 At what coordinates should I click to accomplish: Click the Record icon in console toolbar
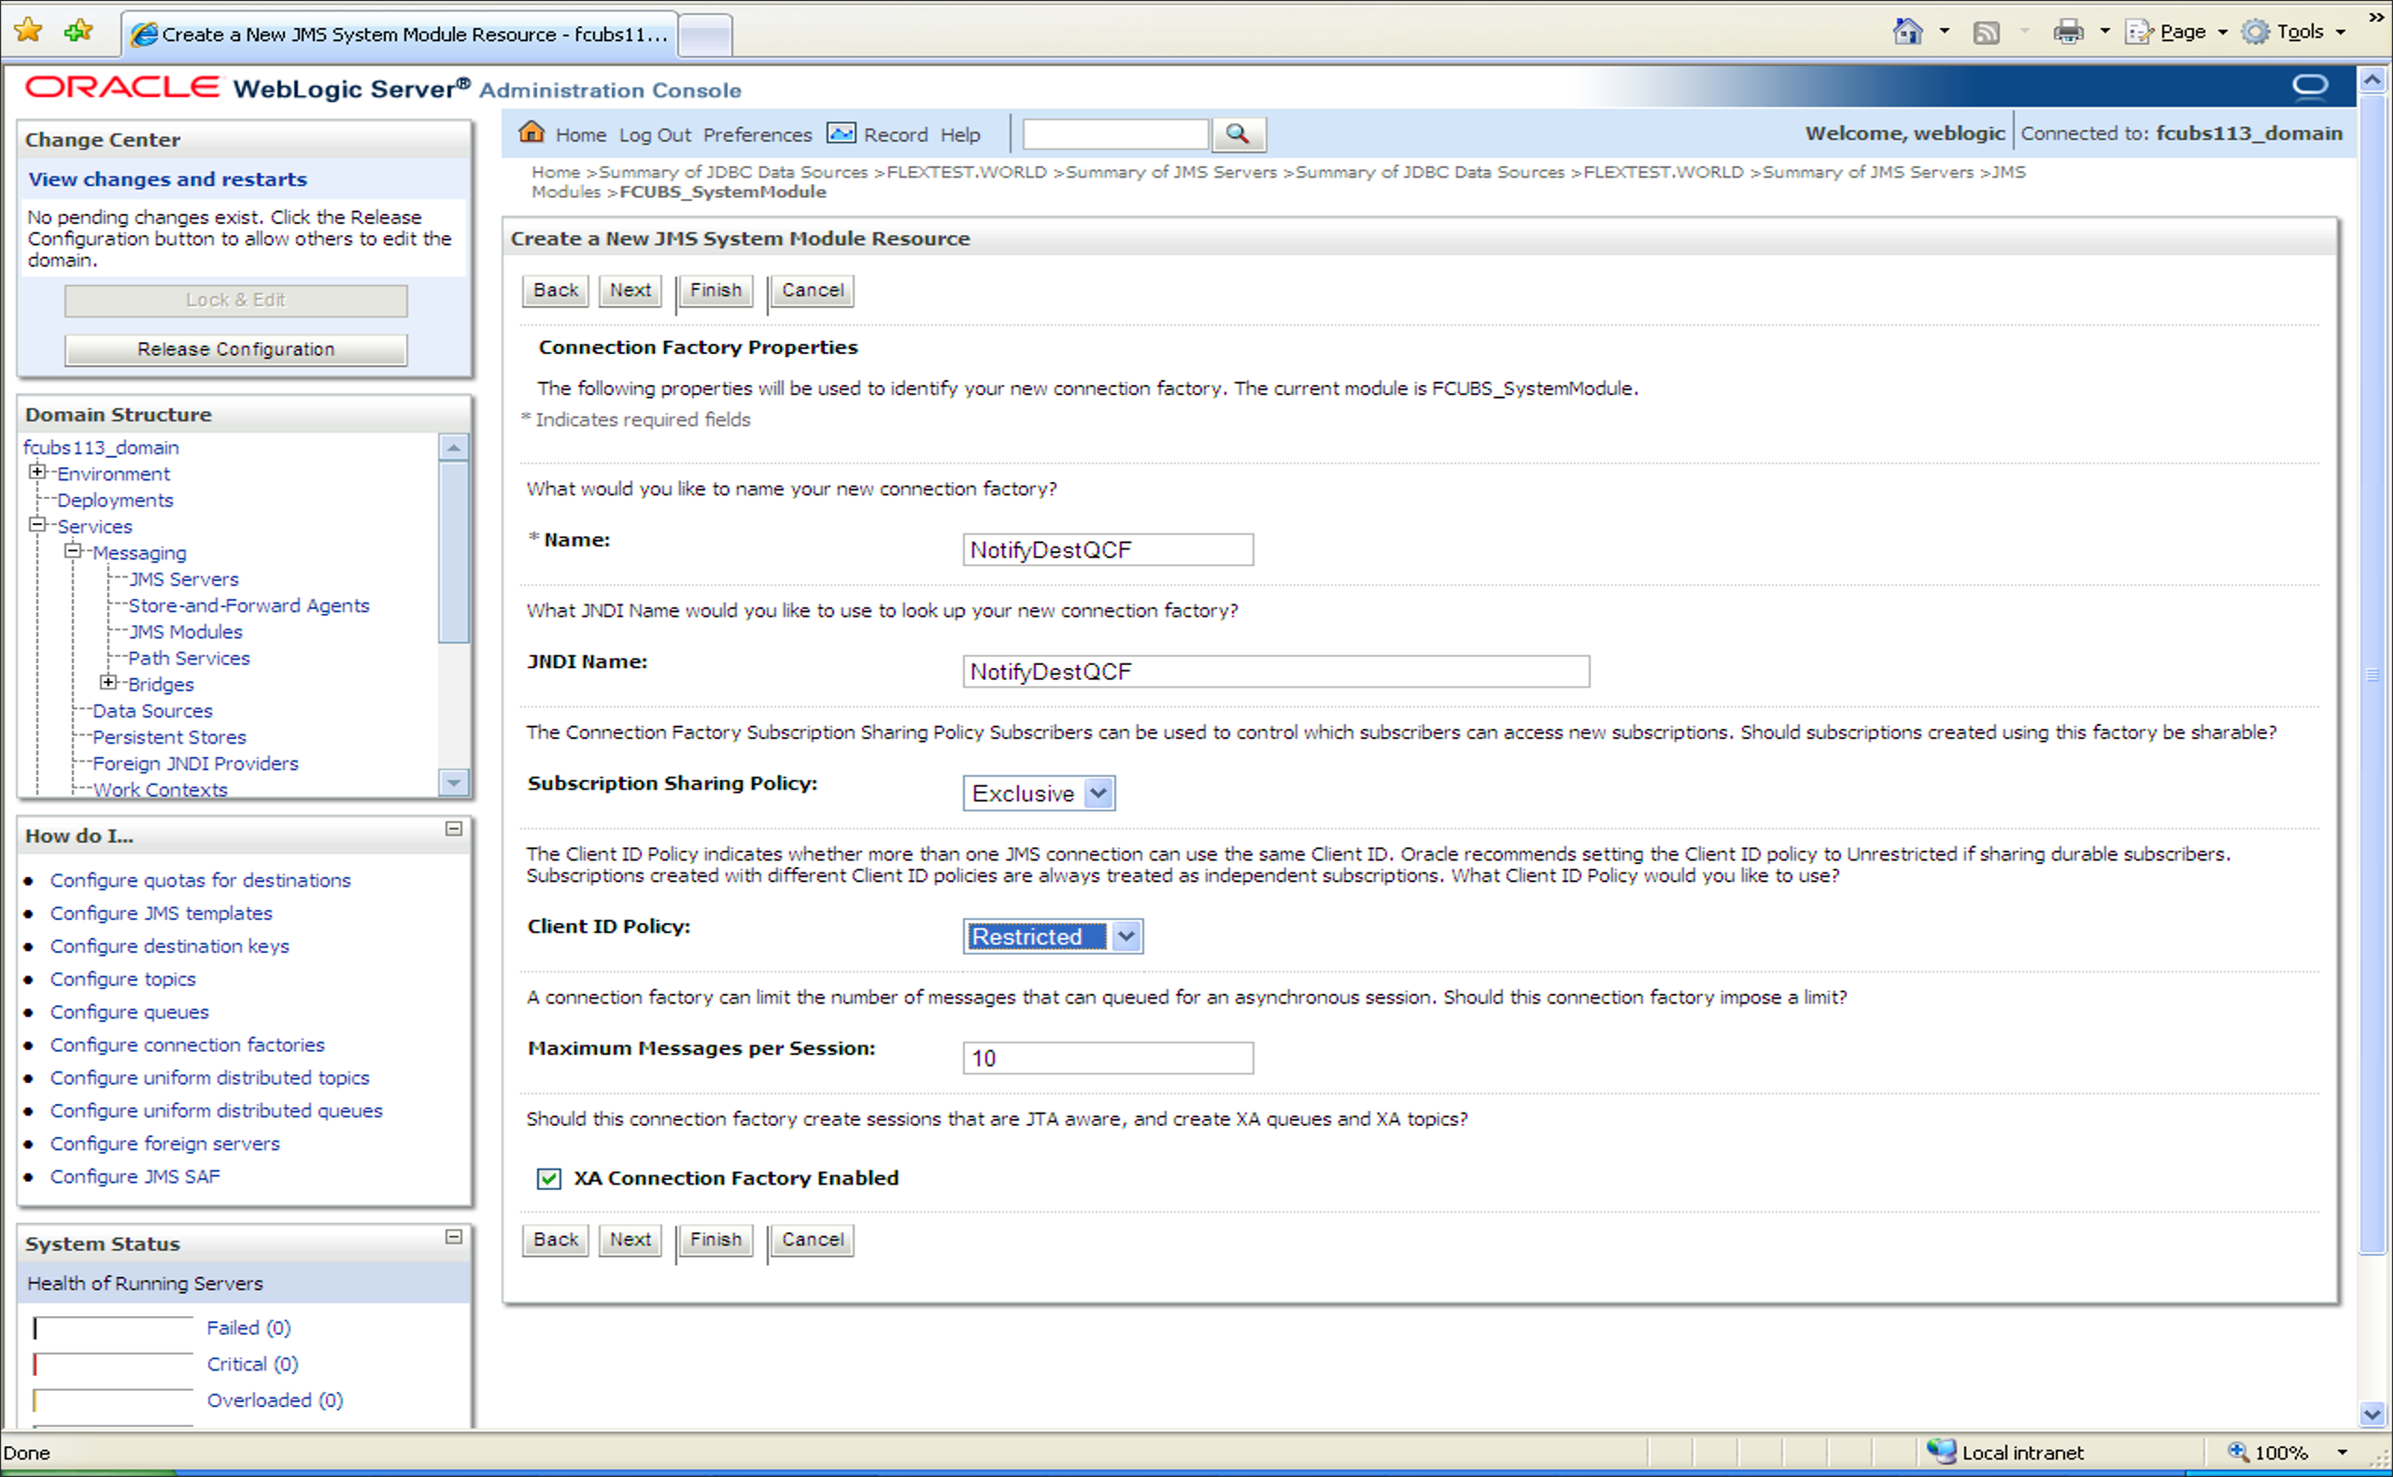[840, 133]
